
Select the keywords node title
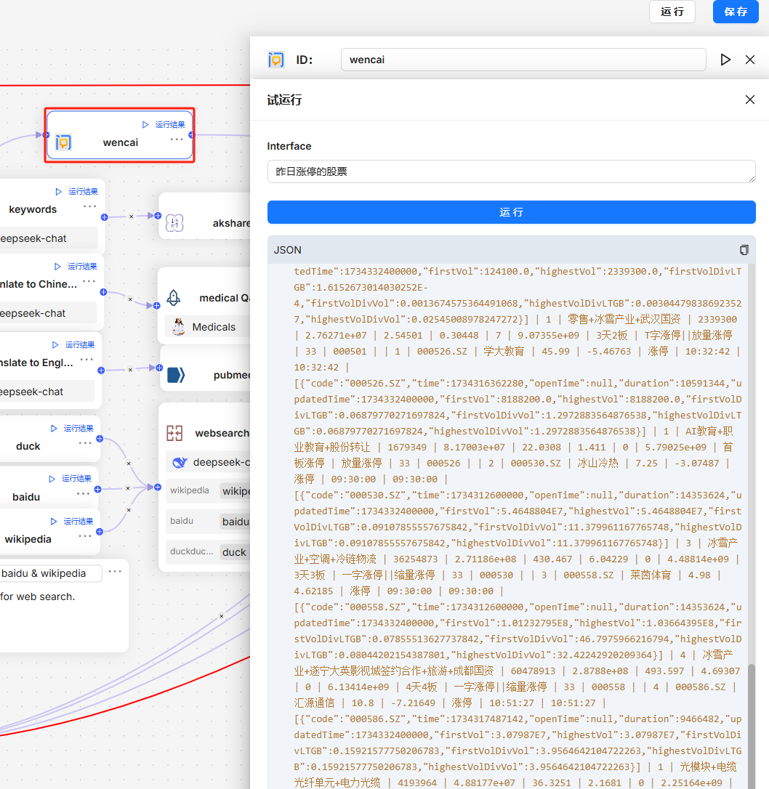33,209
